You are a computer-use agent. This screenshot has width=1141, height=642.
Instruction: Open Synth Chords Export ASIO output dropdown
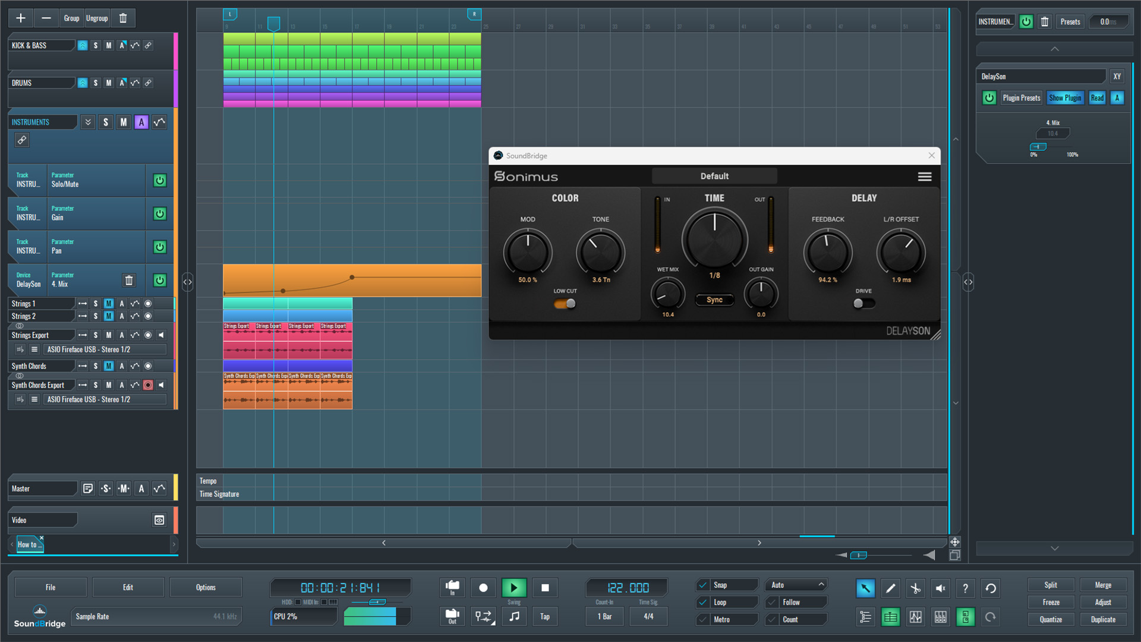[x=105, y=399]
